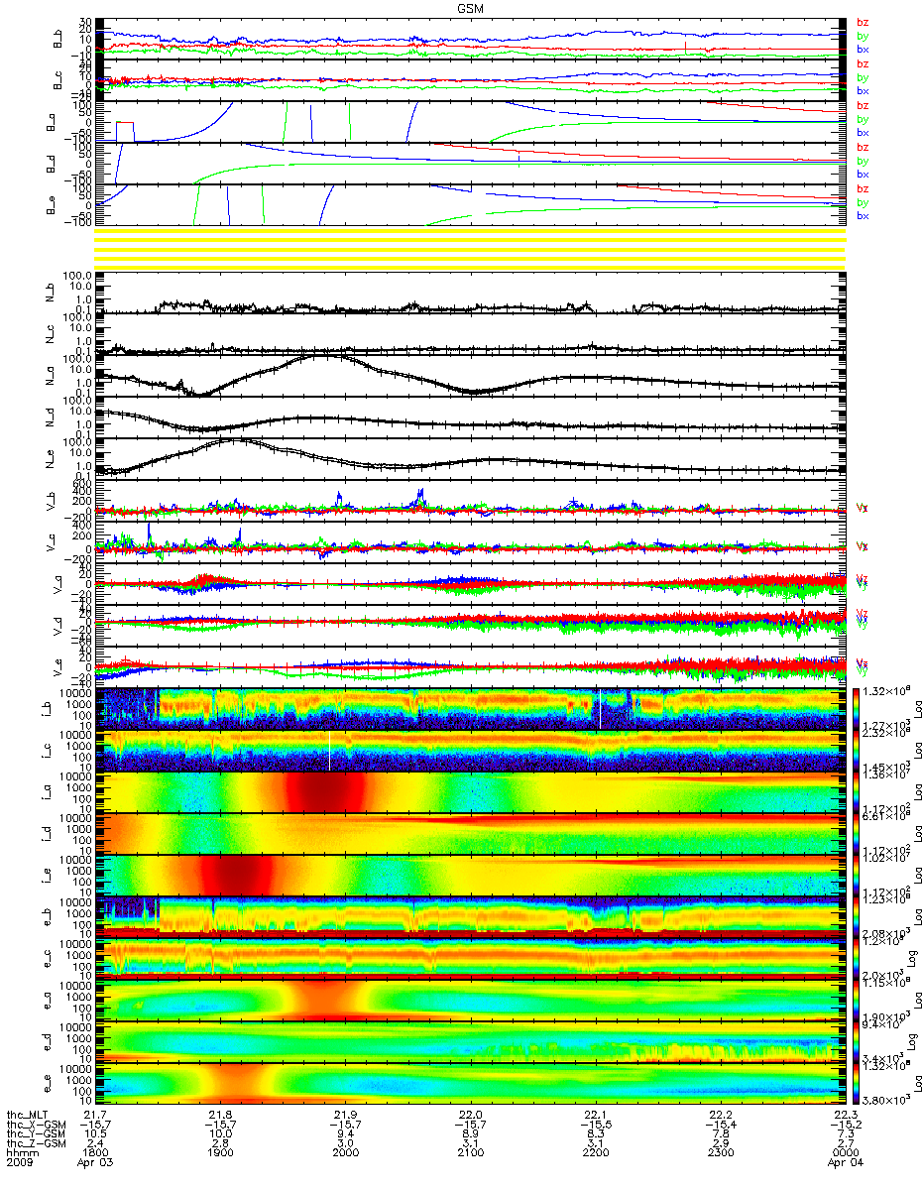Click MLT value '21.7'
This screenshot has height=1190, width=922.
tap(97, 1115)
